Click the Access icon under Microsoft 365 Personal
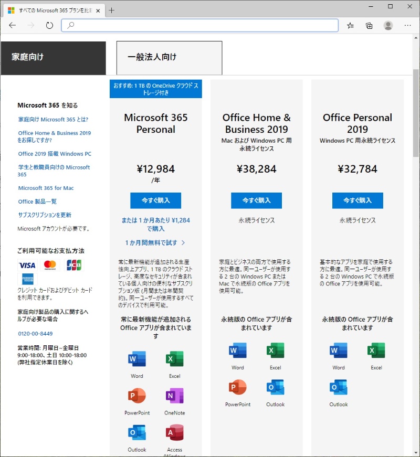This screenshot has height=457, width=420. point(174,433)
